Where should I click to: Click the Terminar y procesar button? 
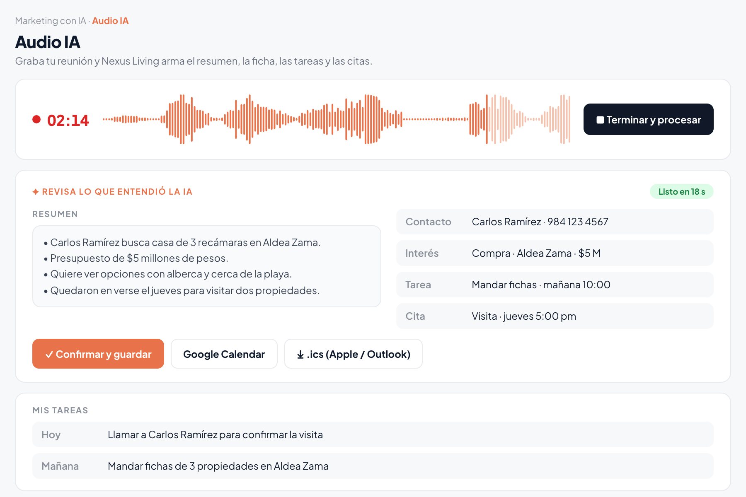648,119
